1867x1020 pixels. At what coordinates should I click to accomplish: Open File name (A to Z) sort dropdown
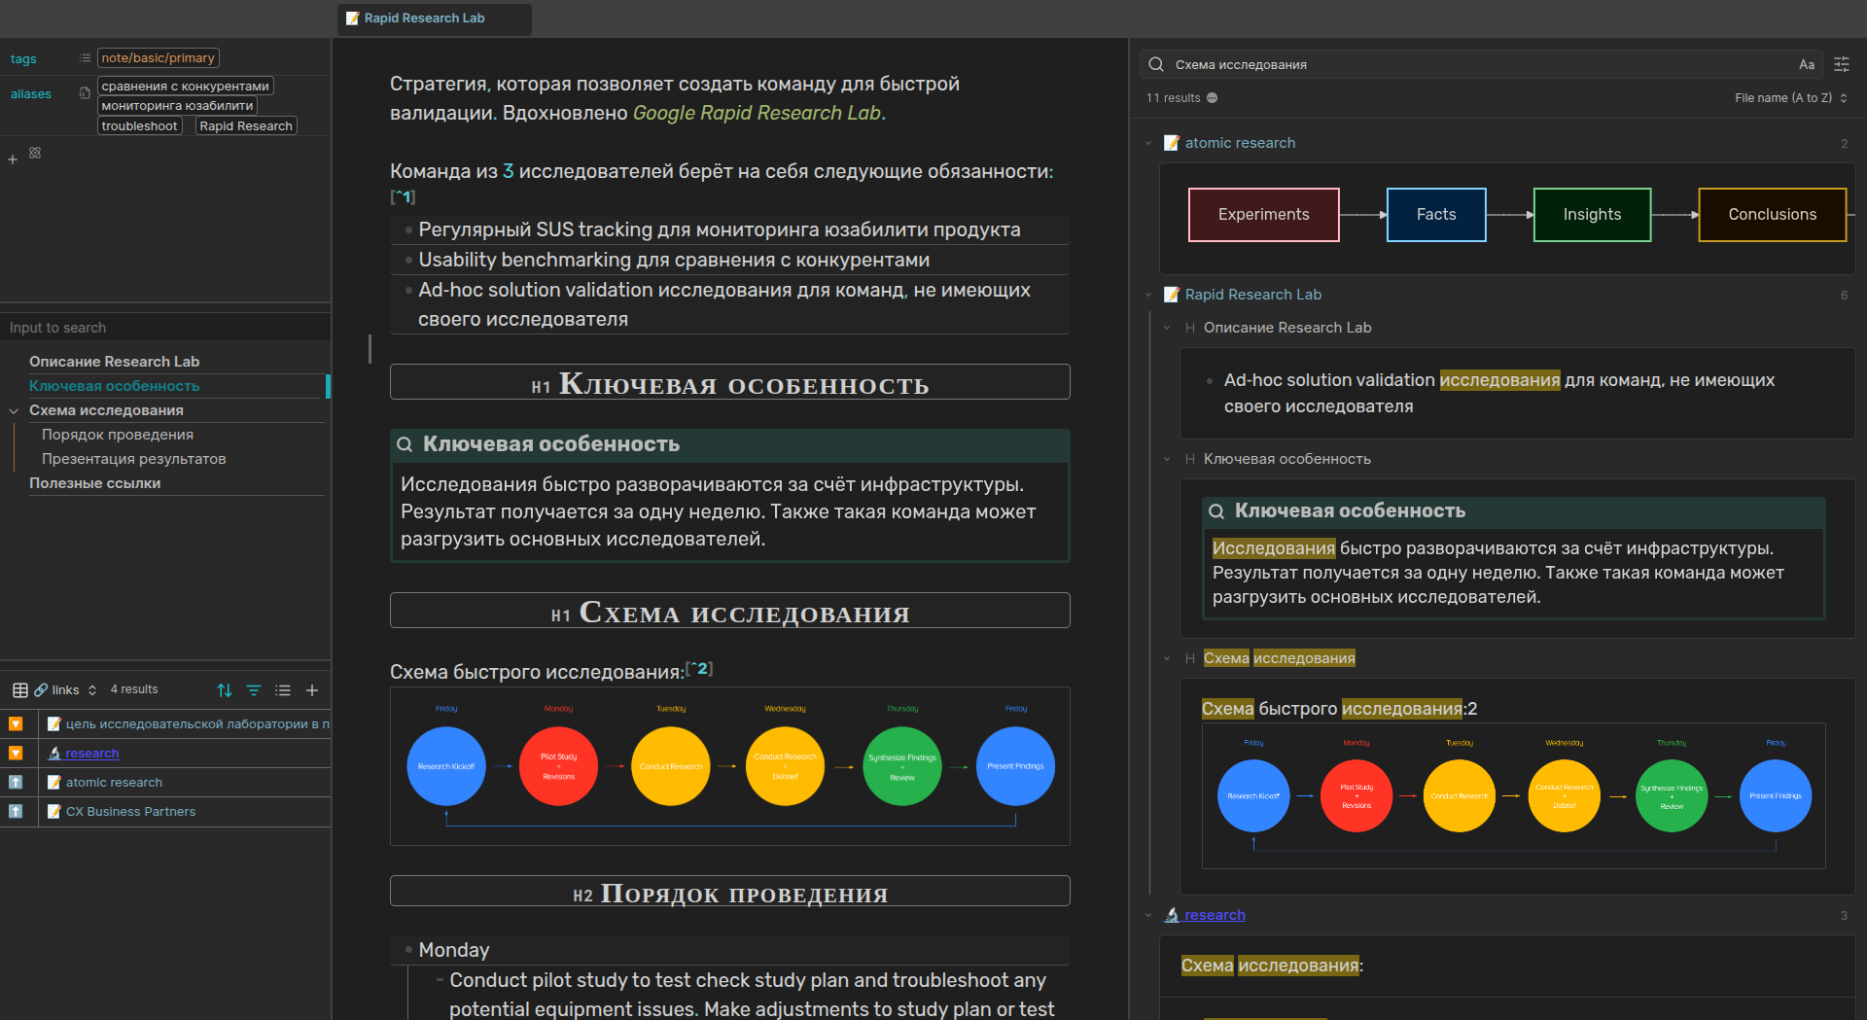(x=1790, y=98)
